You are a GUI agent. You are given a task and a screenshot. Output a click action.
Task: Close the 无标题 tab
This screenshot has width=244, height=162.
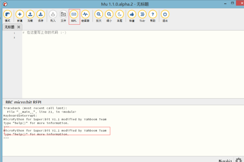(x=18, y=27)
